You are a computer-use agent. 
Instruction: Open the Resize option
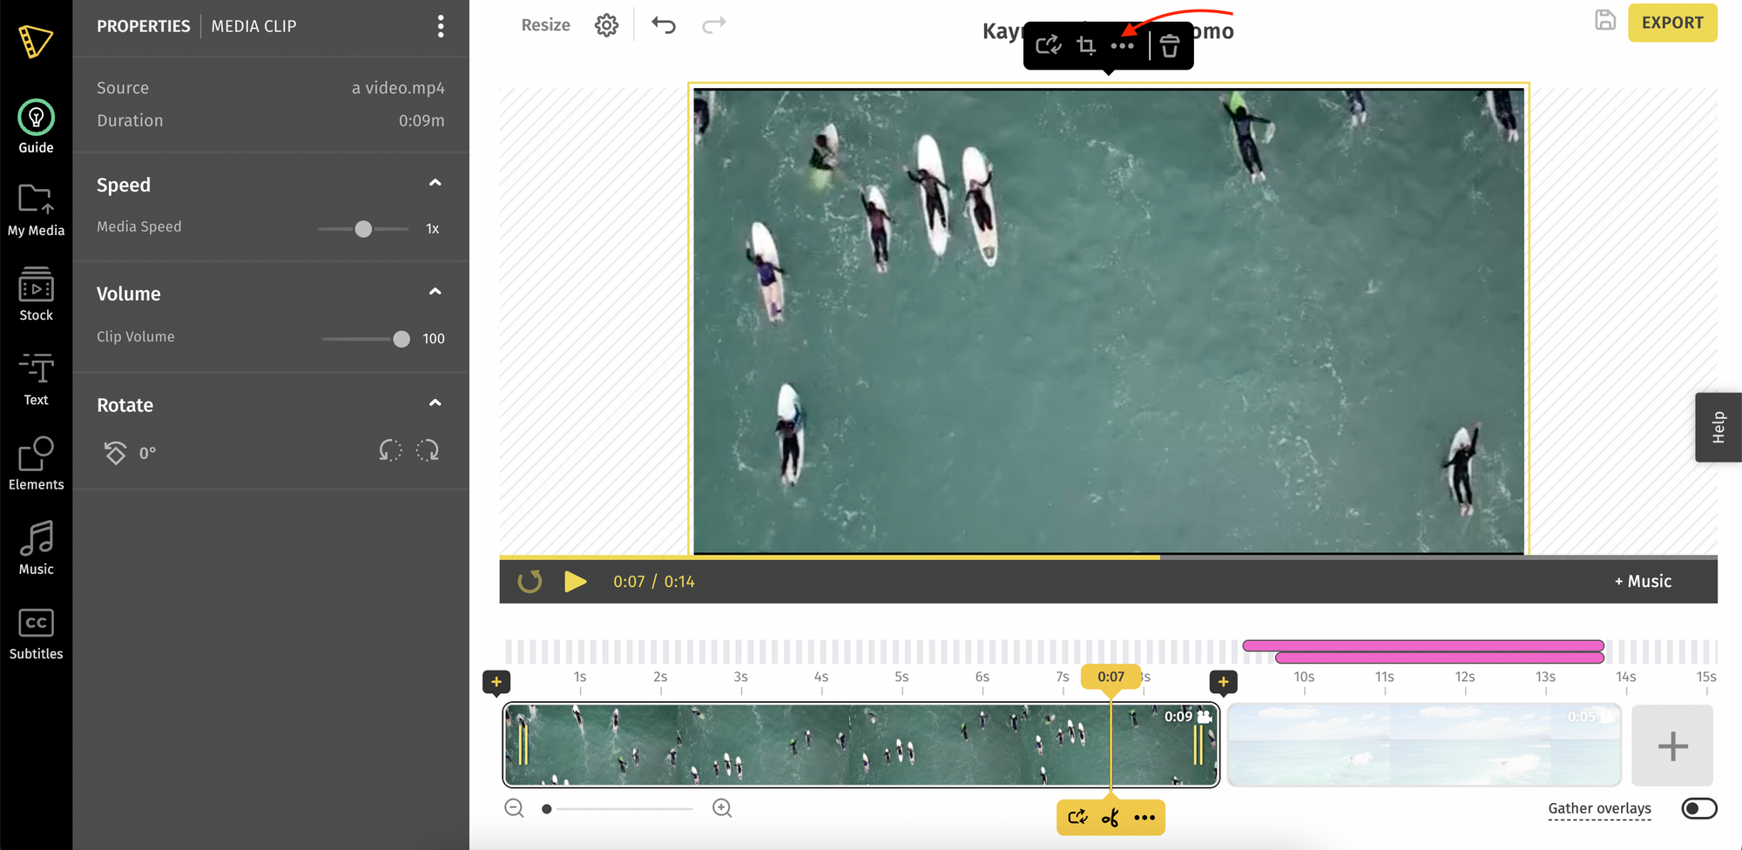pyautogui.click(x=545, y=25)
